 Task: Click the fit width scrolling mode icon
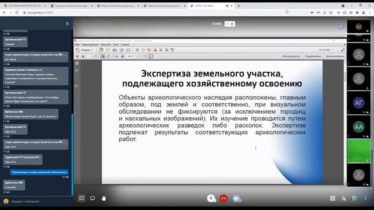(145, 57)
